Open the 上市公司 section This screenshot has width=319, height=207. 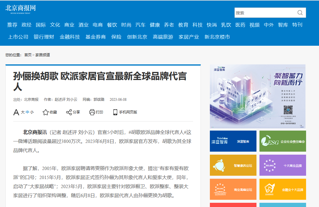tap(18, 37)
